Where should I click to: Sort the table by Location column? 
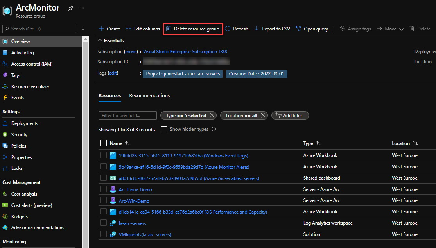(x=405, y=143)
